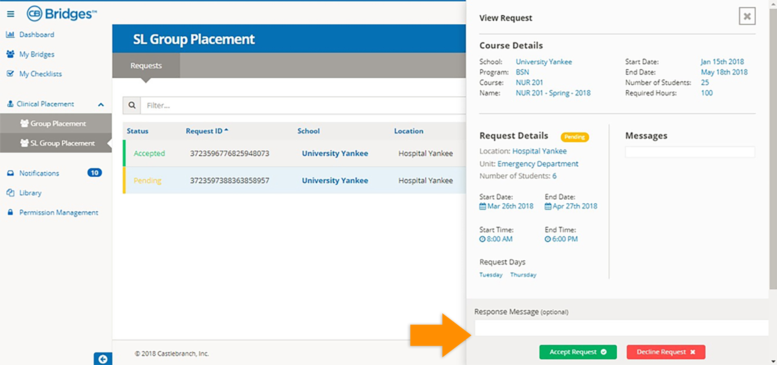Open Library in the sidebar

tap(30, 193)
